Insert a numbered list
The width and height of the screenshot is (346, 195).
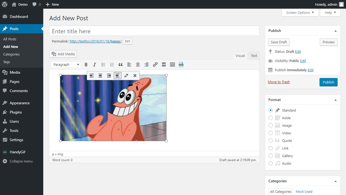coord(112,64)
